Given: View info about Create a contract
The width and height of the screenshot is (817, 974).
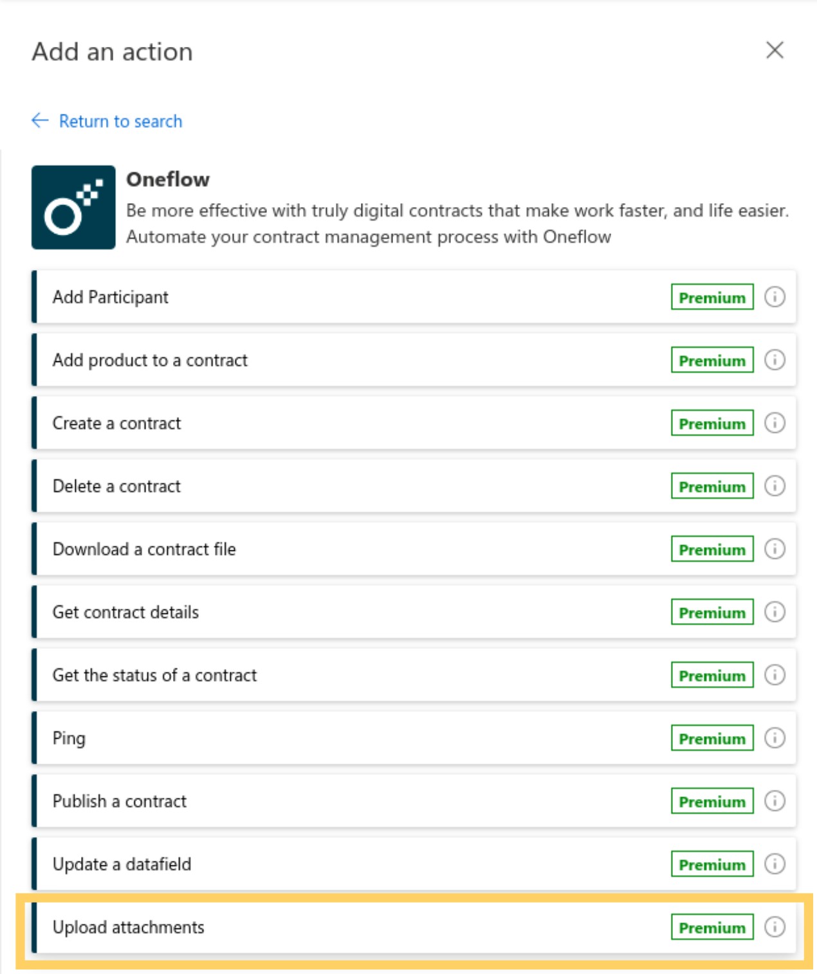Looking at the screenshot, I should click(776, 423).
